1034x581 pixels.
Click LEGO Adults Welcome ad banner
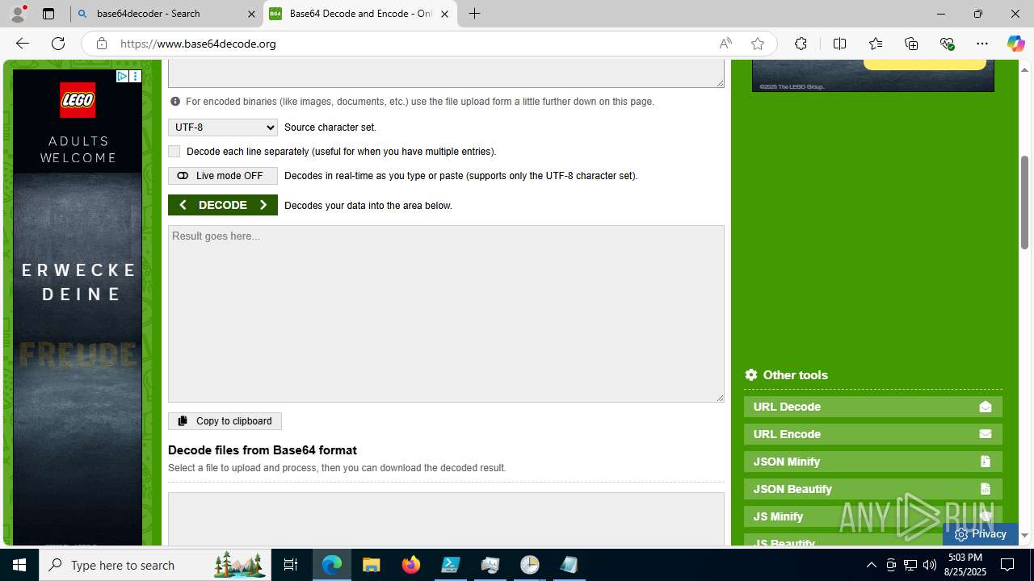pos(78,307)
